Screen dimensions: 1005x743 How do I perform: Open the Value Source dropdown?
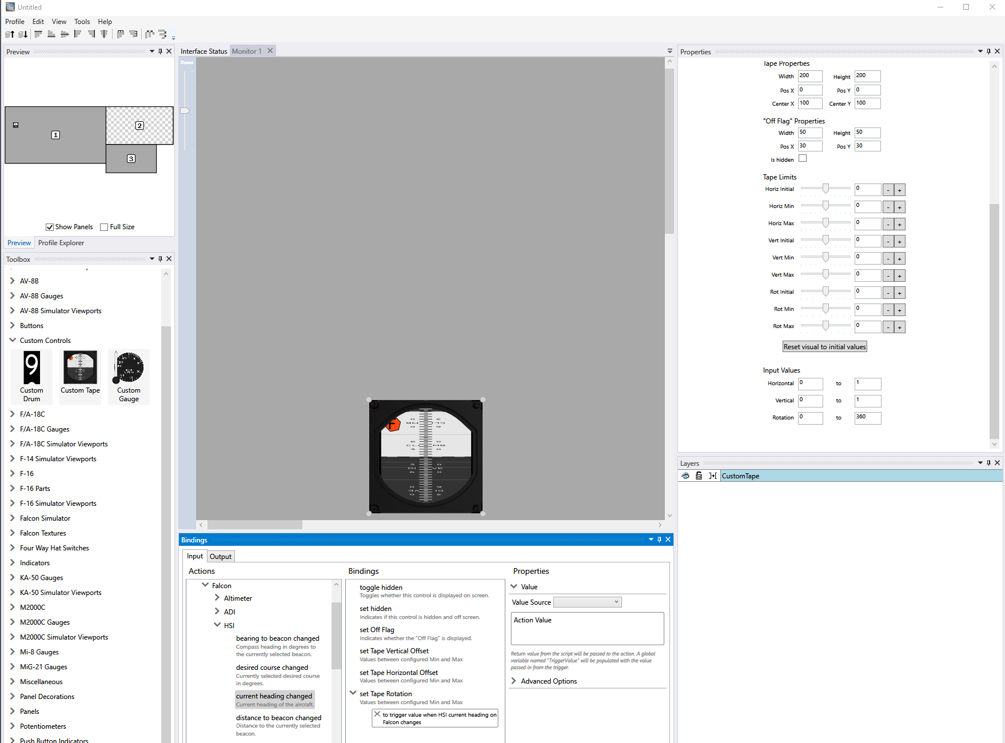[x=587, y=602]
